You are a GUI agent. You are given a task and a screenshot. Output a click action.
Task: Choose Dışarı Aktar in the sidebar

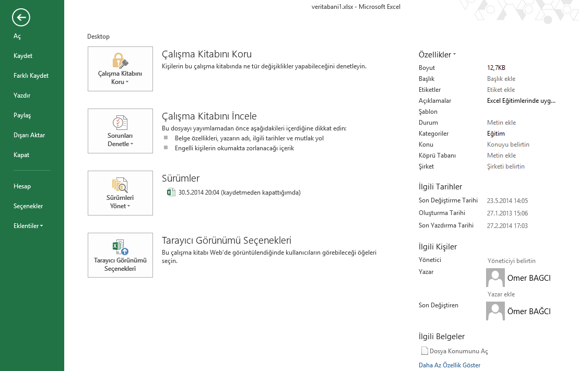[x=29, y=135]
